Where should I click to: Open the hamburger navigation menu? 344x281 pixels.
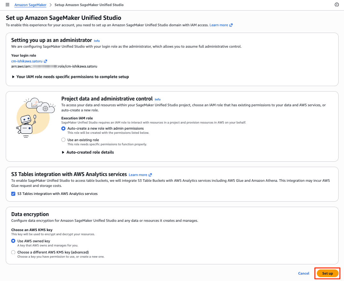tap(7, 4)
